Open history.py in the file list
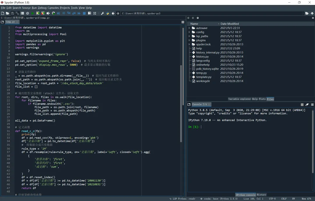 coord(202,57)
